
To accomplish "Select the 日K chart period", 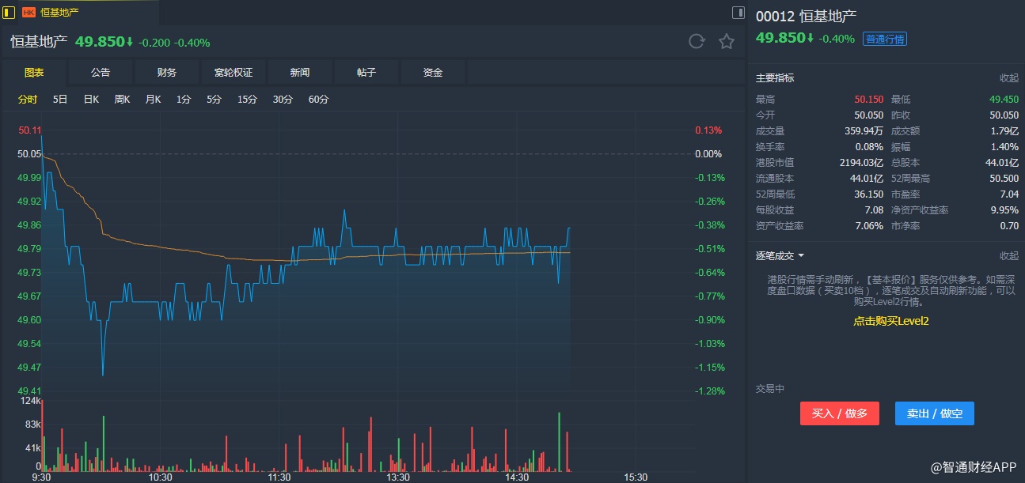I will point(91,100).
